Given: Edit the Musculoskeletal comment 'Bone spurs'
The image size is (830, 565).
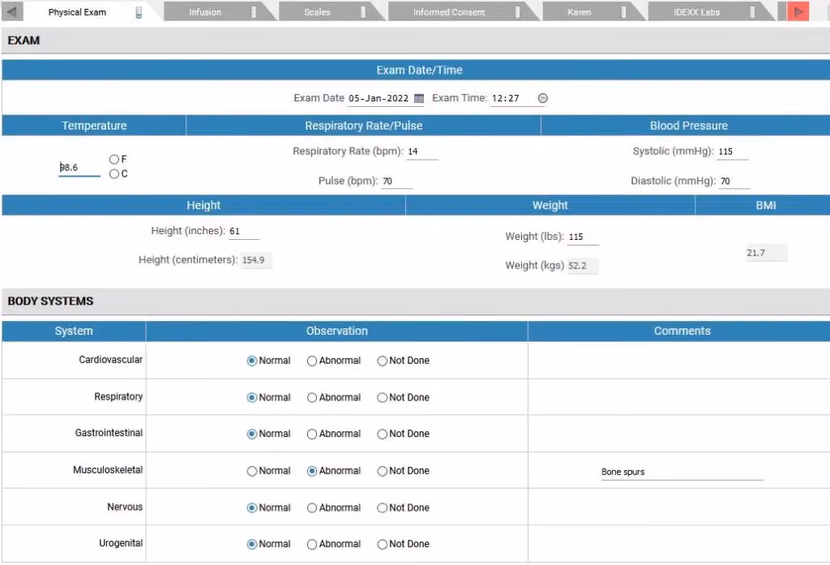Looking at the screenshot, I should pyautogui.click(x=682, y=473).
